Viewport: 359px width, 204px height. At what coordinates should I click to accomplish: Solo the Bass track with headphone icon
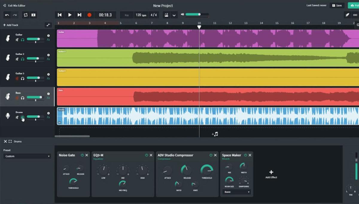pos(23,97)
